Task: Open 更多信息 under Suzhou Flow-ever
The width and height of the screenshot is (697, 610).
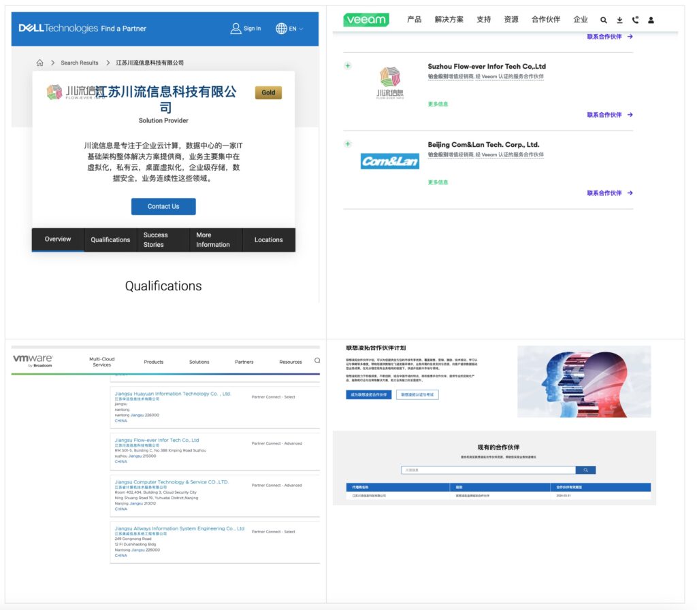Action: tap(438, 104)
